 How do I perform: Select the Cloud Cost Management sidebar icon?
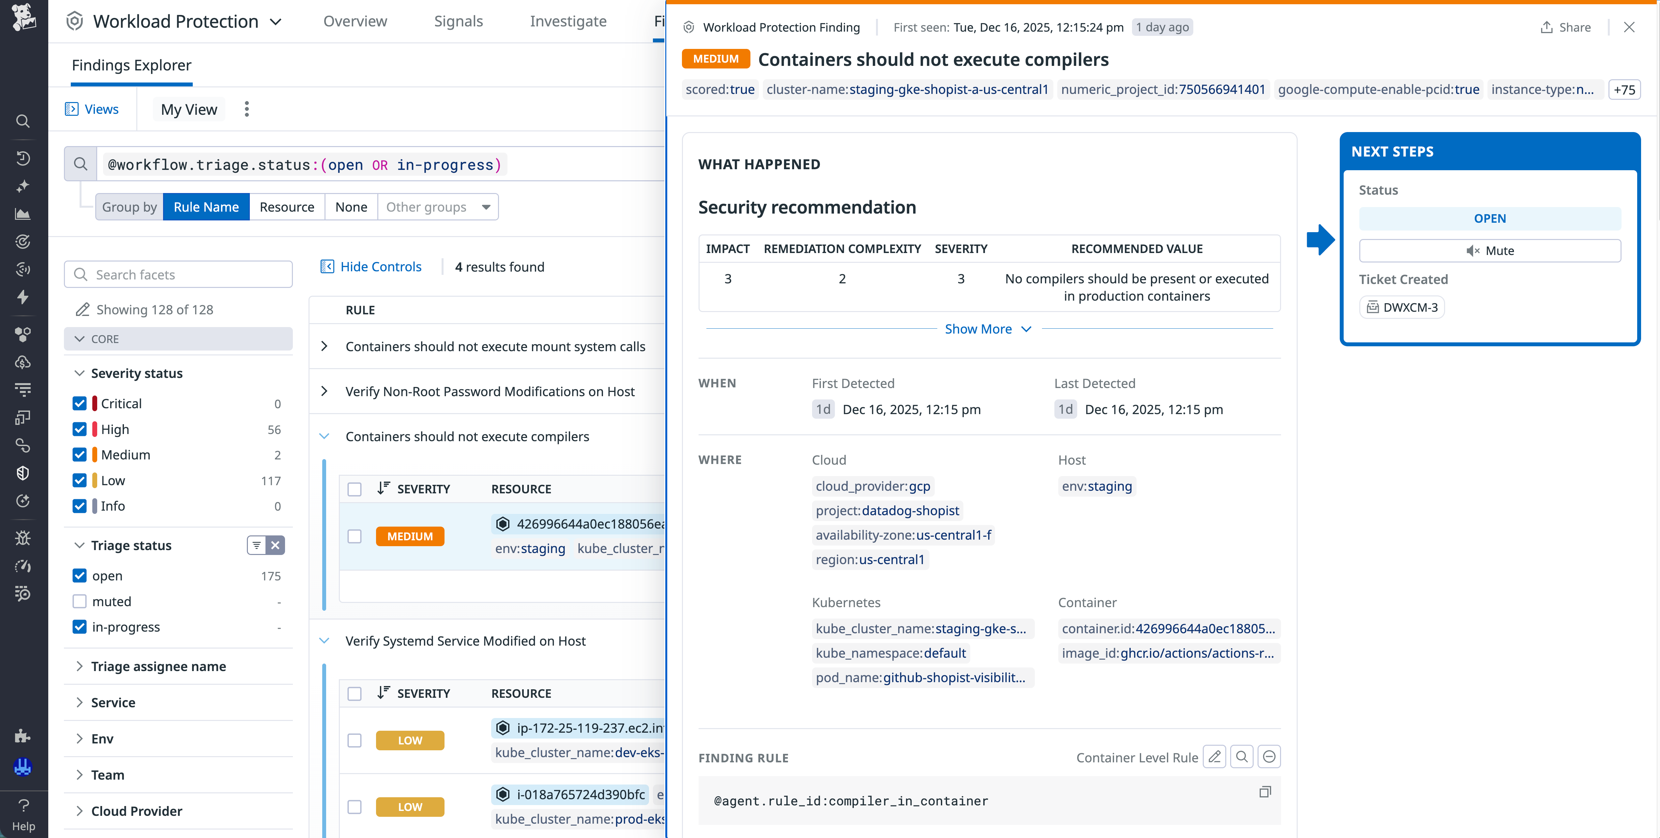pos(23,361)
